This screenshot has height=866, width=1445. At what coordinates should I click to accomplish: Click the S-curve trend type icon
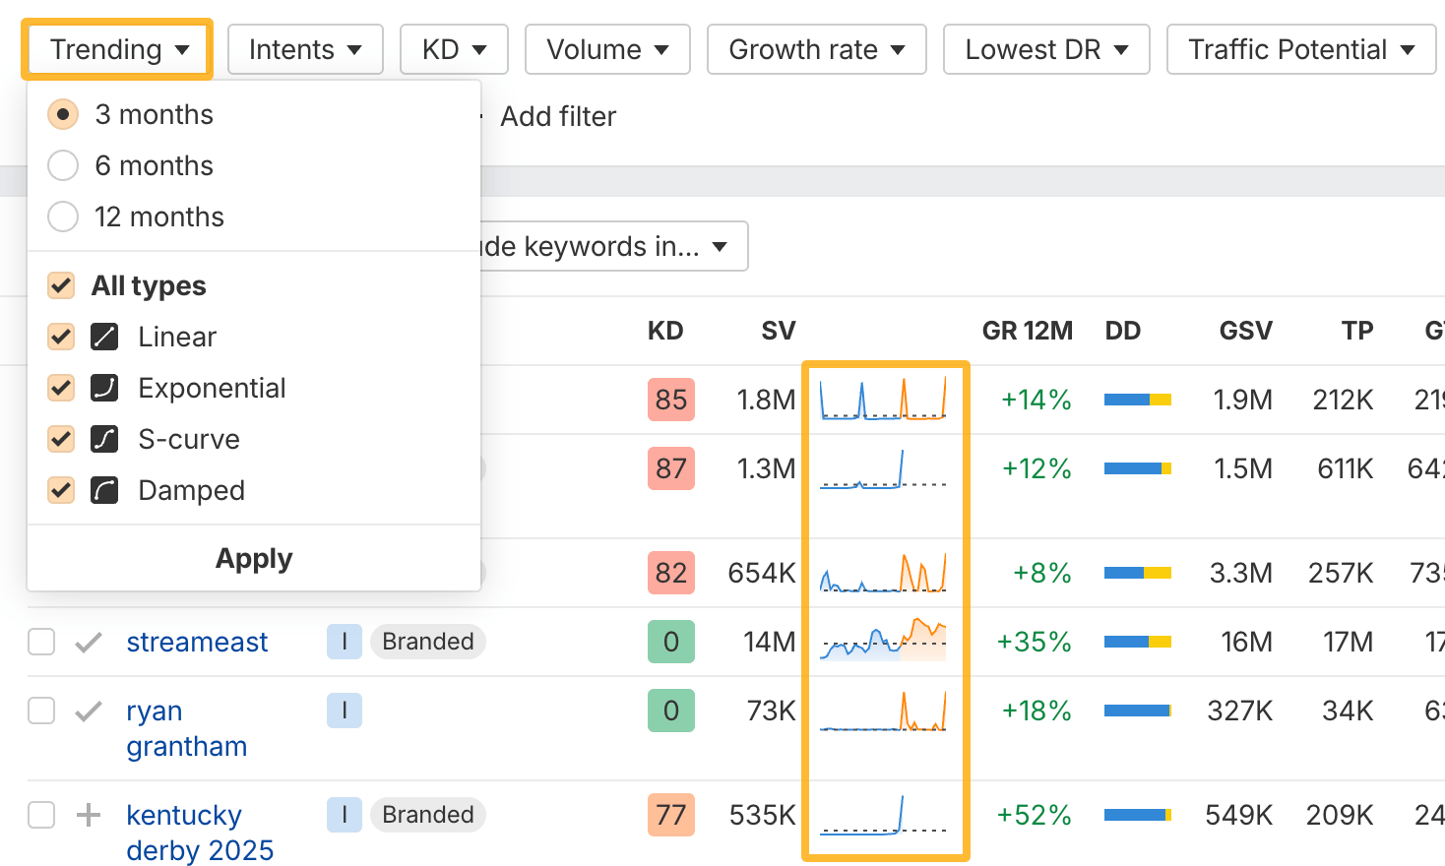click(104, 439)
